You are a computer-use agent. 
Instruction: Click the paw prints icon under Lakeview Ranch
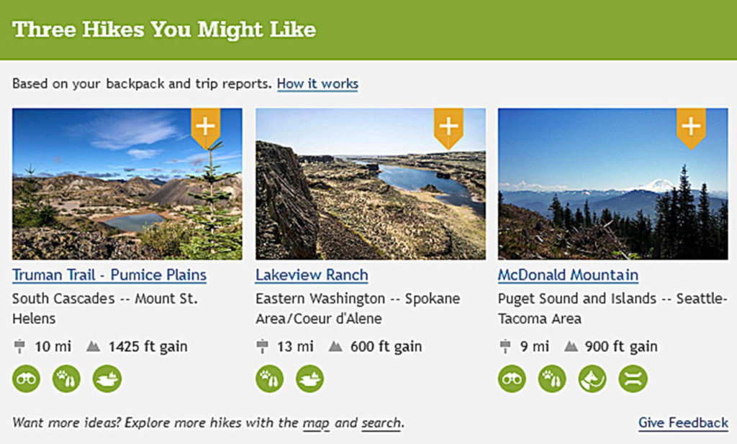tap(270, 379)
